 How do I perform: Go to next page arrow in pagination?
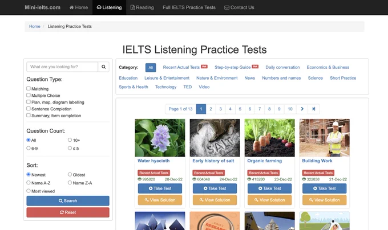point(302,109)
